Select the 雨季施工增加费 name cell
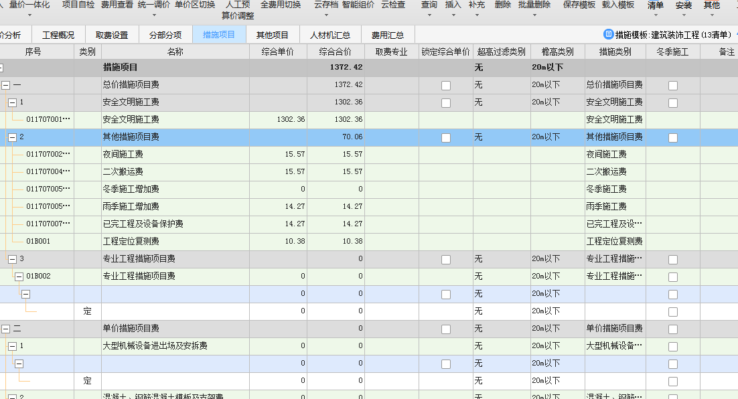 point(175,207)
